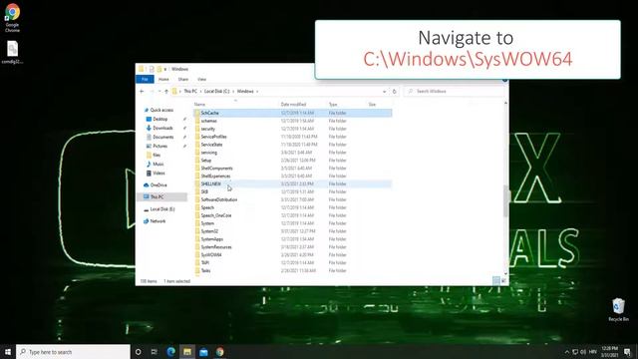Open recent locations dropdown arrow
This screenshot has height=359, width=638.
(159, 91)
